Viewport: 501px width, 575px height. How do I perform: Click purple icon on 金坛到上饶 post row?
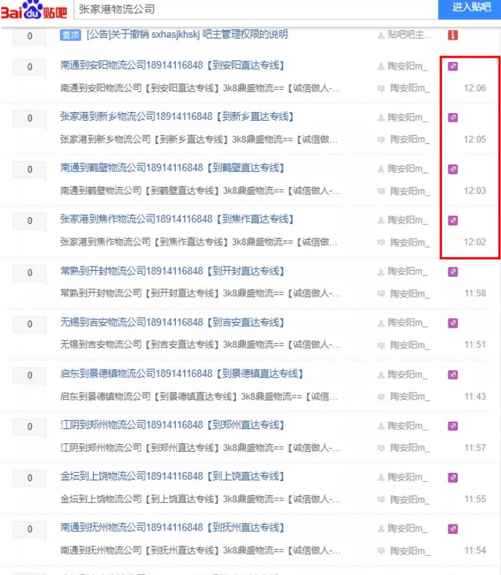453,478
